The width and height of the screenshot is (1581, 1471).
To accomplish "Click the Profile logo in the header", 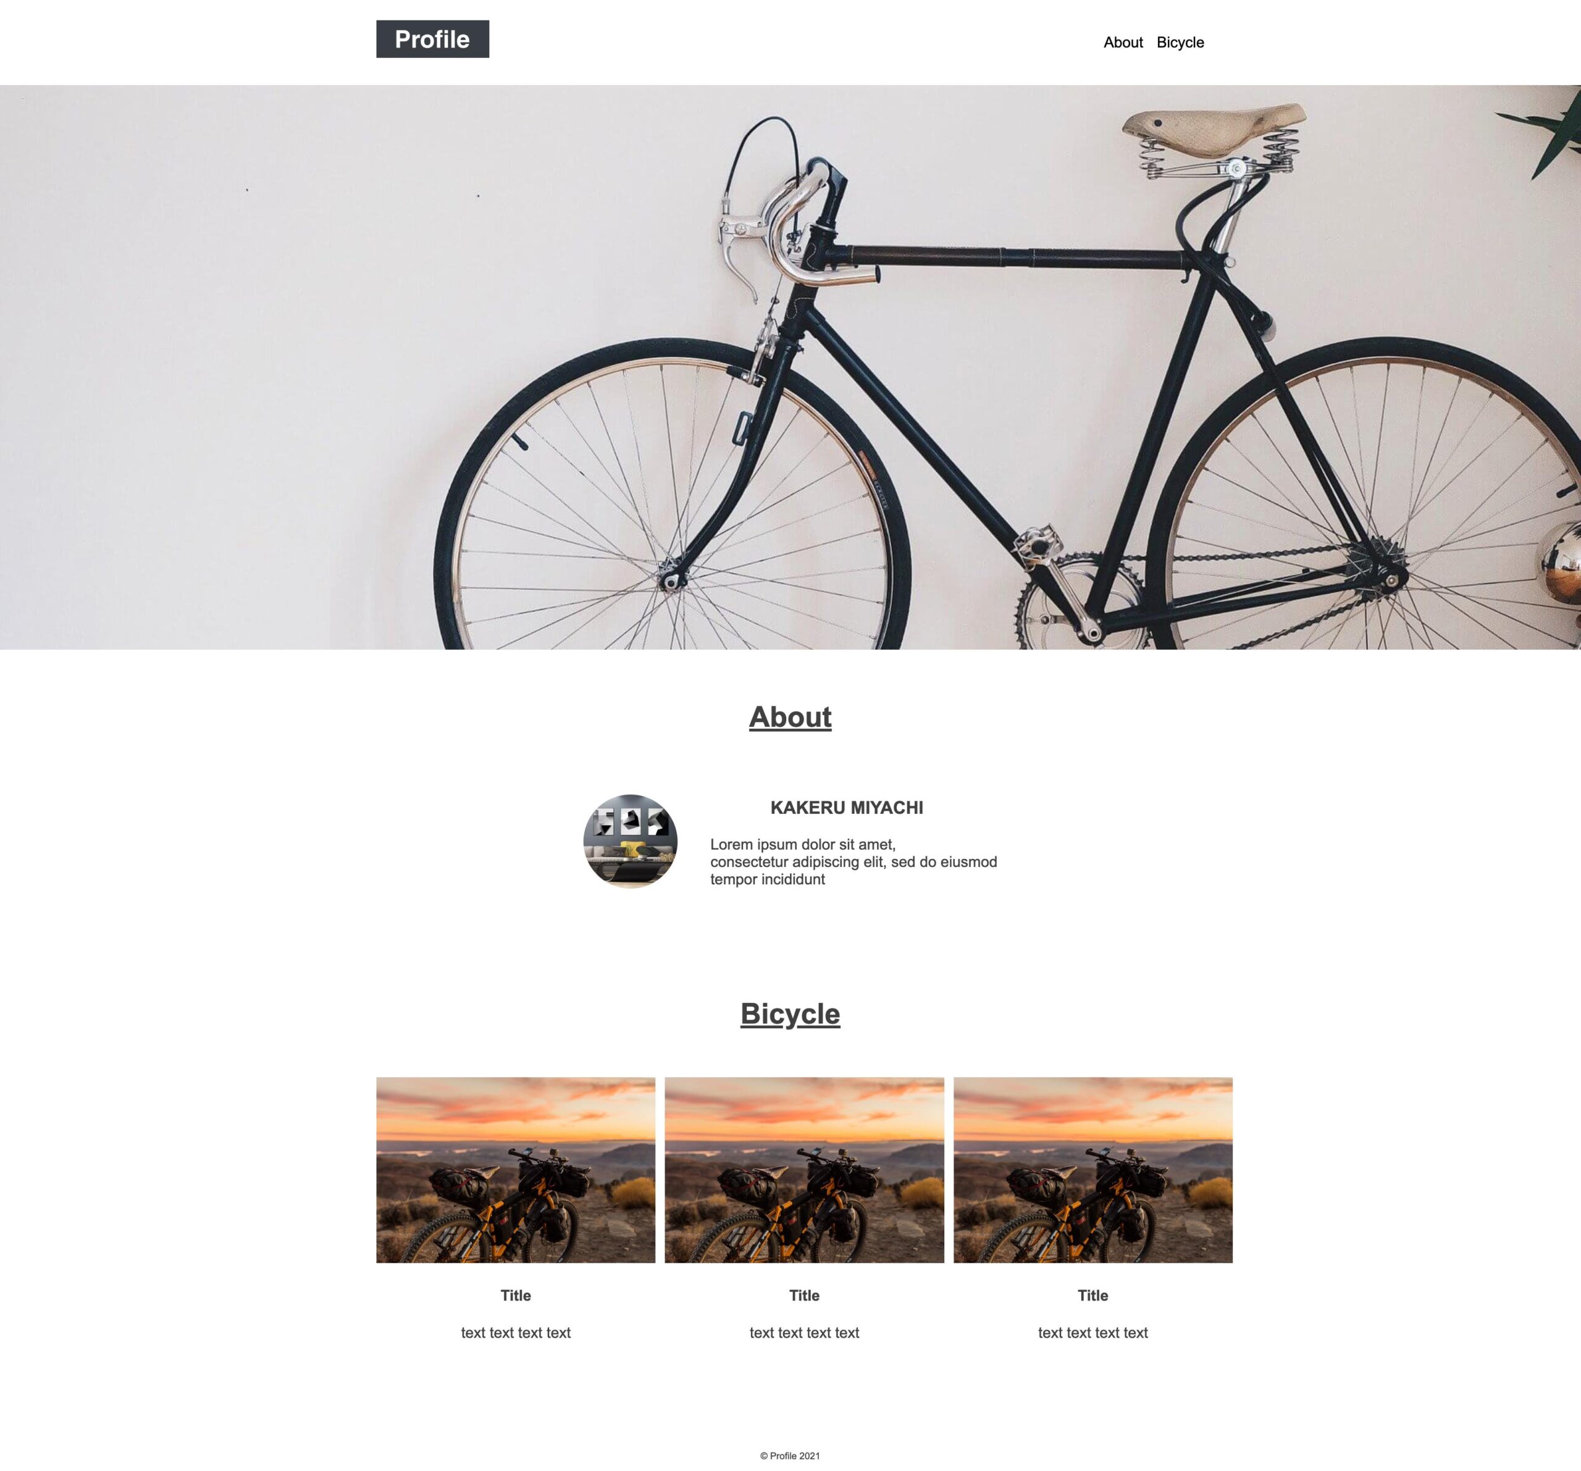I will (432, 39).
